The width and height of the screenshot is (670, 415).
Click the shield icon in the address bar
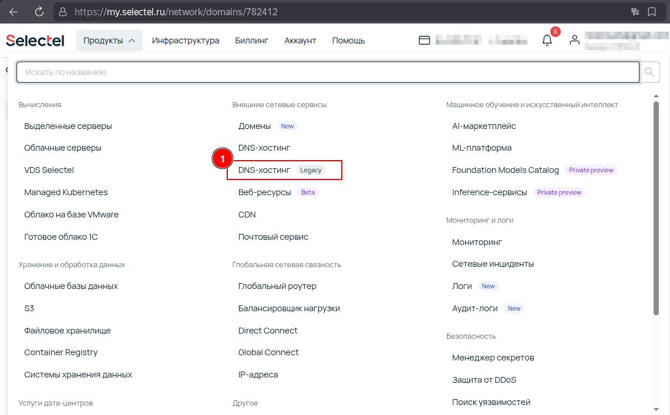click(63, 11)
